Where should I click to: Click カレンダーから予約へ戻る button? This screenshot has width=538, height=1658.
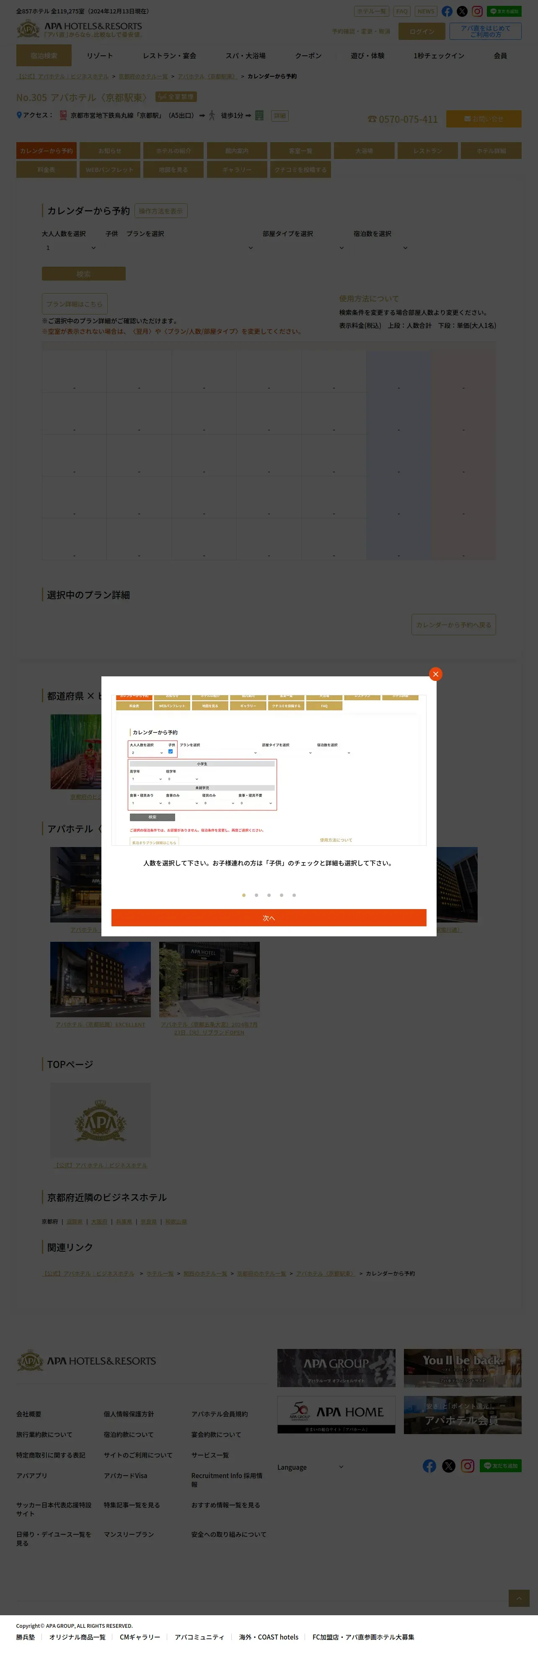pyautogui.click(x=453, y=624)
